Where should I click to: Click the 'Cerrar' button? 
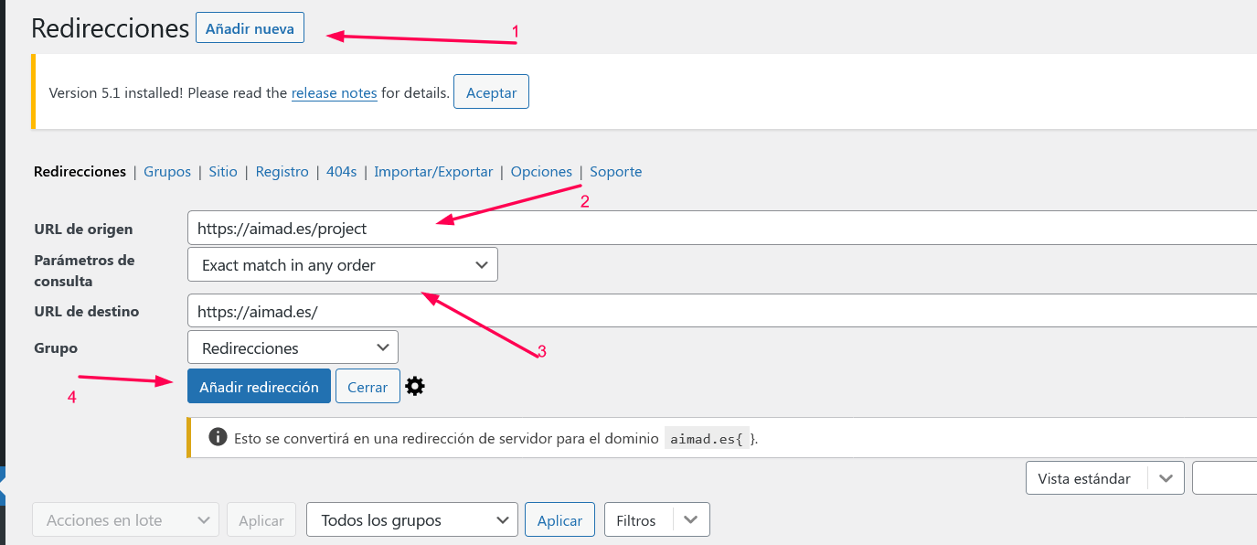click(368, 386)
